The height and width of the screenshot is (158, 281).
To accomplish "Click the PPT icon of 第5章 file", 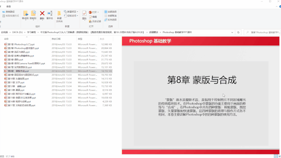I will [6, 60].
